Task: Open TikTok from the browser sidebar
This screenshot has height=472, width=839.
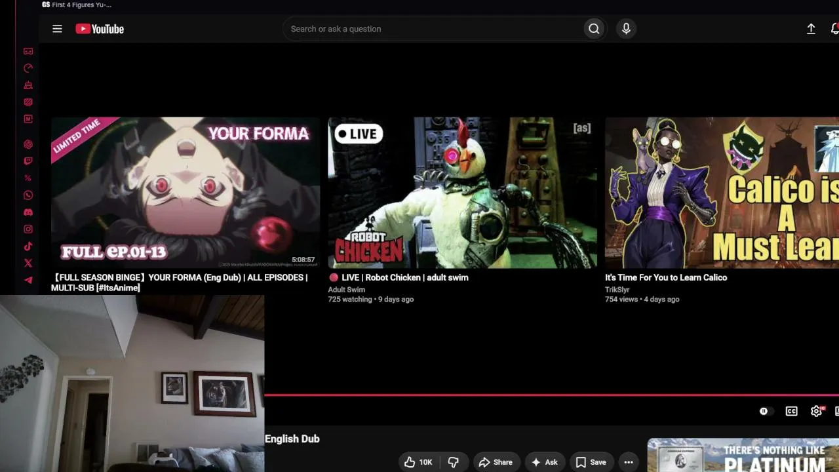Action: (x=28, y=246)
